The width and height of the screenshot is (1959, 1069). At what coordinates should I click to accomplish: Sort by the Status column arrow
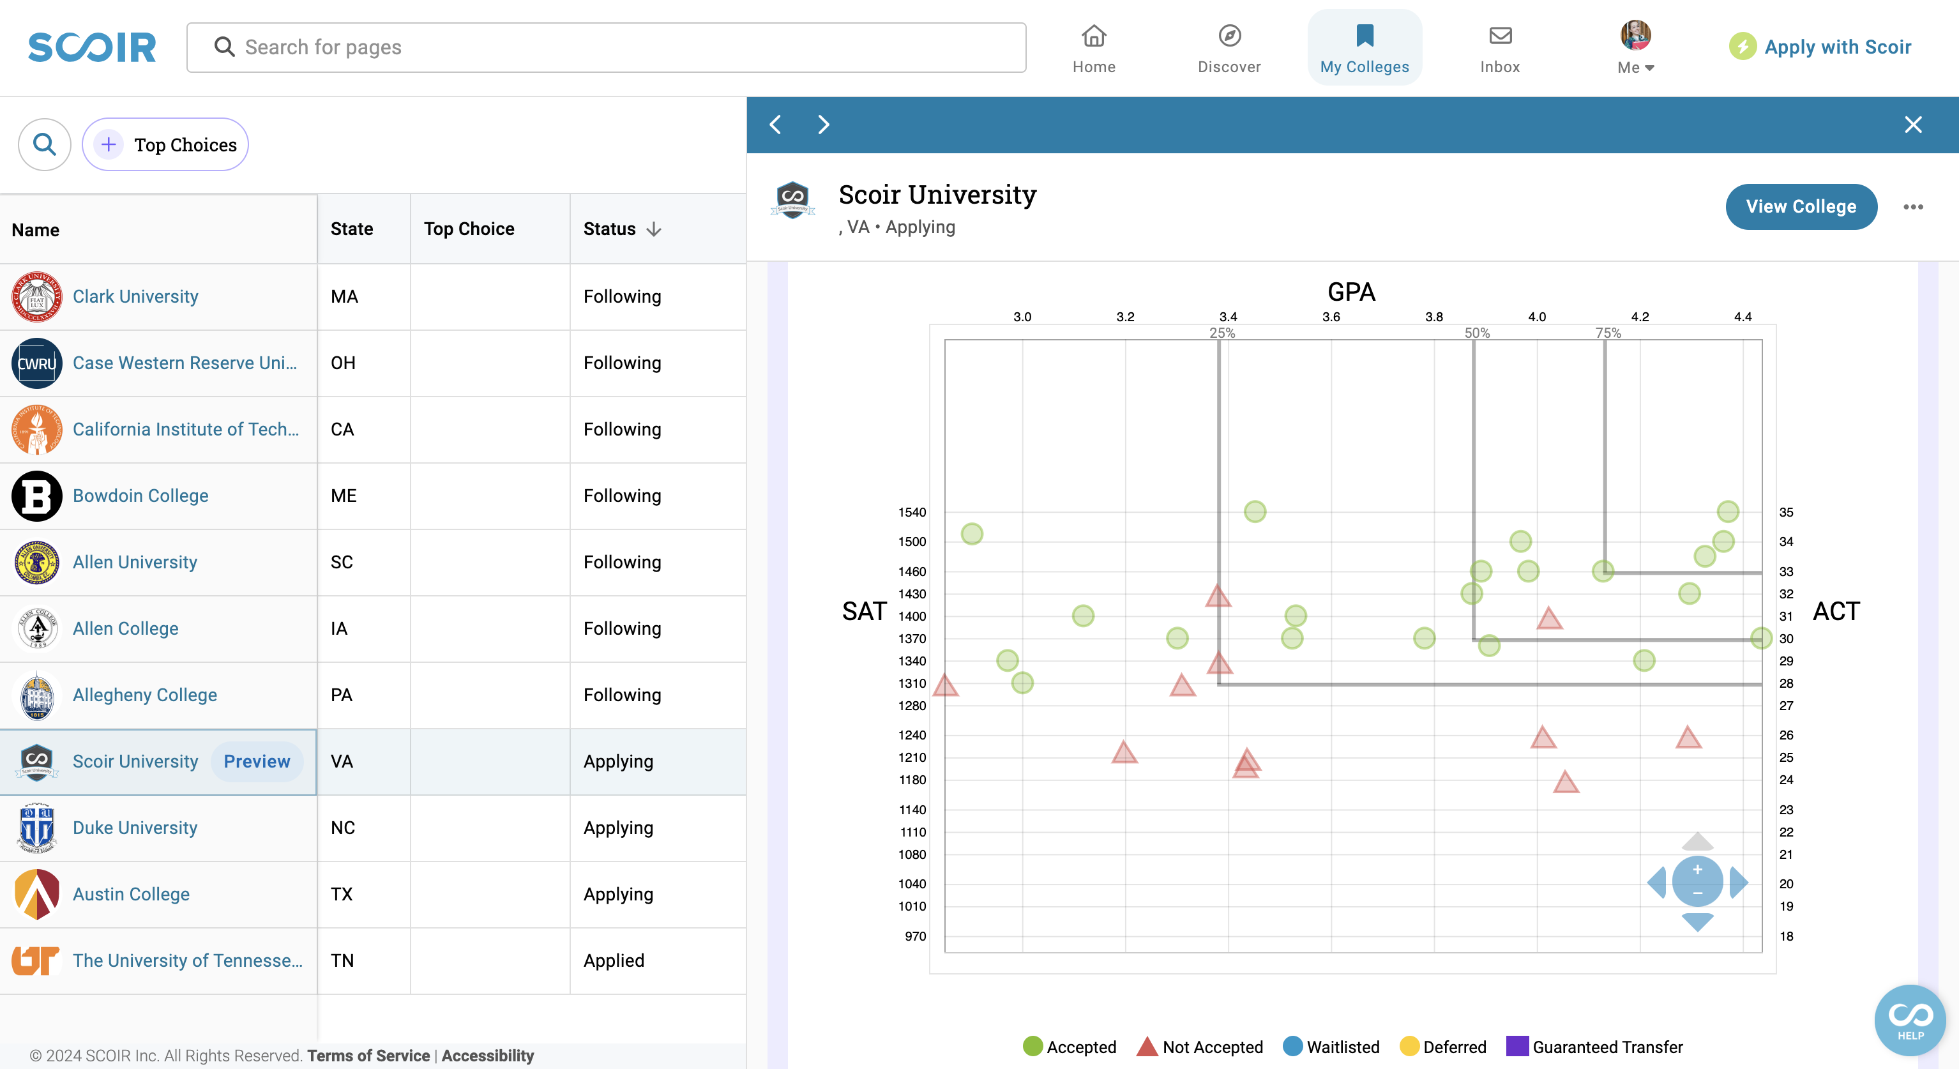click(x=654, y=229)
